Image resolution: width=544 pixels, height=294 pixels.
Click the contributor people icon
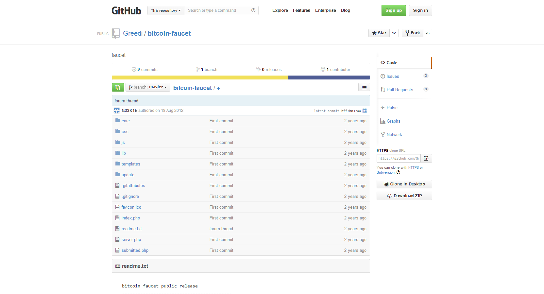point(323,69)
